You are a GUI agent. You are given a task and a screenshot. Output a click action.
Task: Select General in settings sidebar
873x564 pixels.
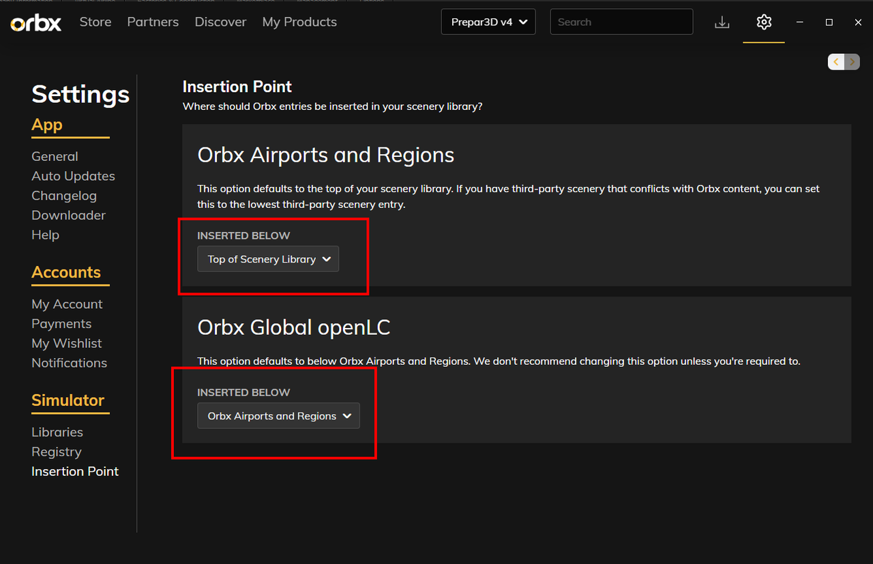click(55, 156)
